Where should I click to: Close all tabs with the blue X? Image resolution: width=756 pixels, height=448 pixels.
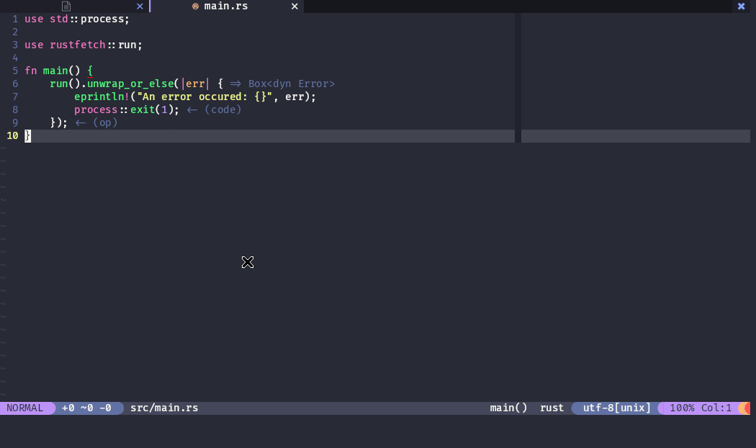pos(741,6)
